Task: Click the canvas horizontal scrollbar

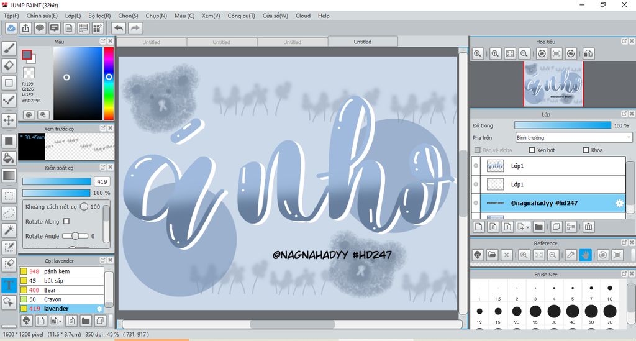Action: tap(292, 324)
